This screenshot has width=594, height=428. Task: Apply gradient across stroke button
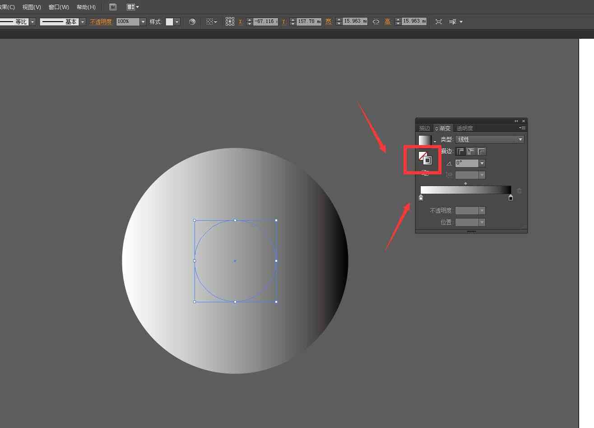(482, 151)
